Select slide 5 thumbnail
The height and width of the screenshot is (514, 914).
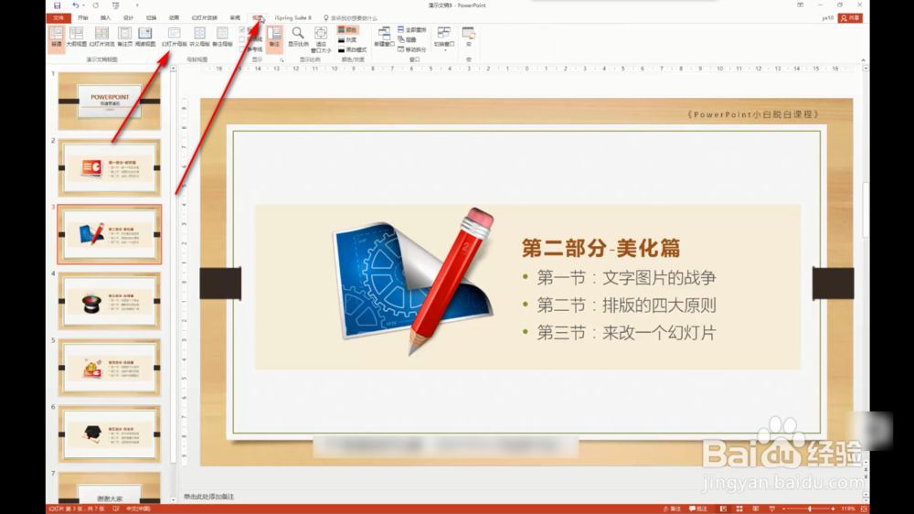pyautogui.click(x=110, y=368)
